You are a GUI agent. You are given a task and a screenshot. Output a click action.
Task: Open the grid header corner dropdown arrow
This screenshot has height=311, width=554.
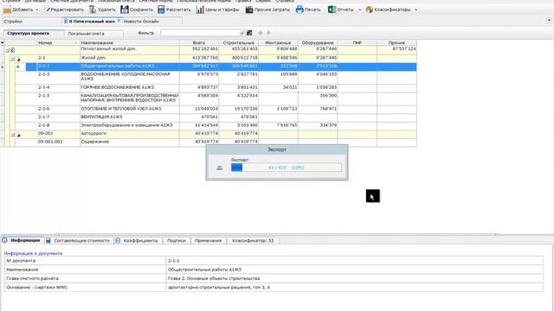click(x=3, y=42)
